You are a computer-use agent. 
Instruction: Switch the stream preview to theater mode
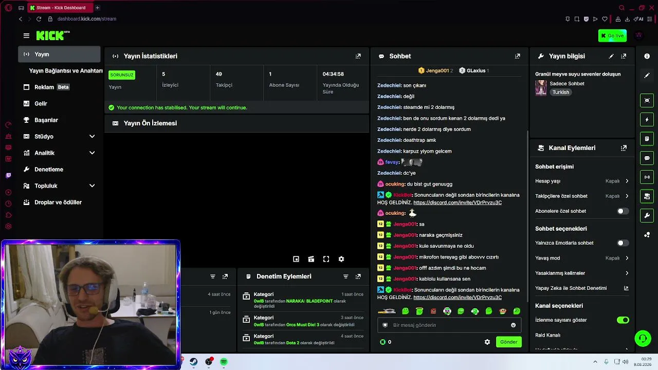pos(311,259)
